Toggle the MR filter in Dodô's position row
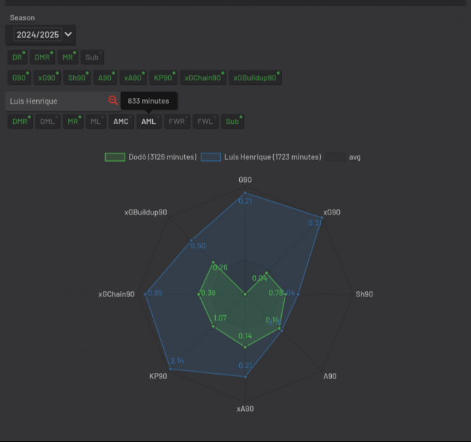 point(68,57)
